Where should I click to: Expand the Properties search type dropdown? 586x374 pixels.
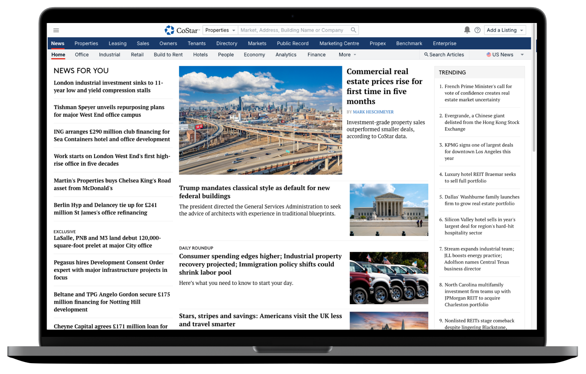pyautogui.click(x=221, y=30)
